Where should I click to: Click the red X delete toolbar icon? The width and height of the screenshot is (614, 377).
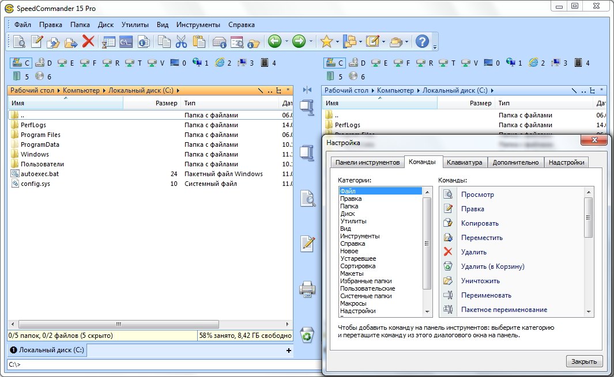click(x=88, y=41)
